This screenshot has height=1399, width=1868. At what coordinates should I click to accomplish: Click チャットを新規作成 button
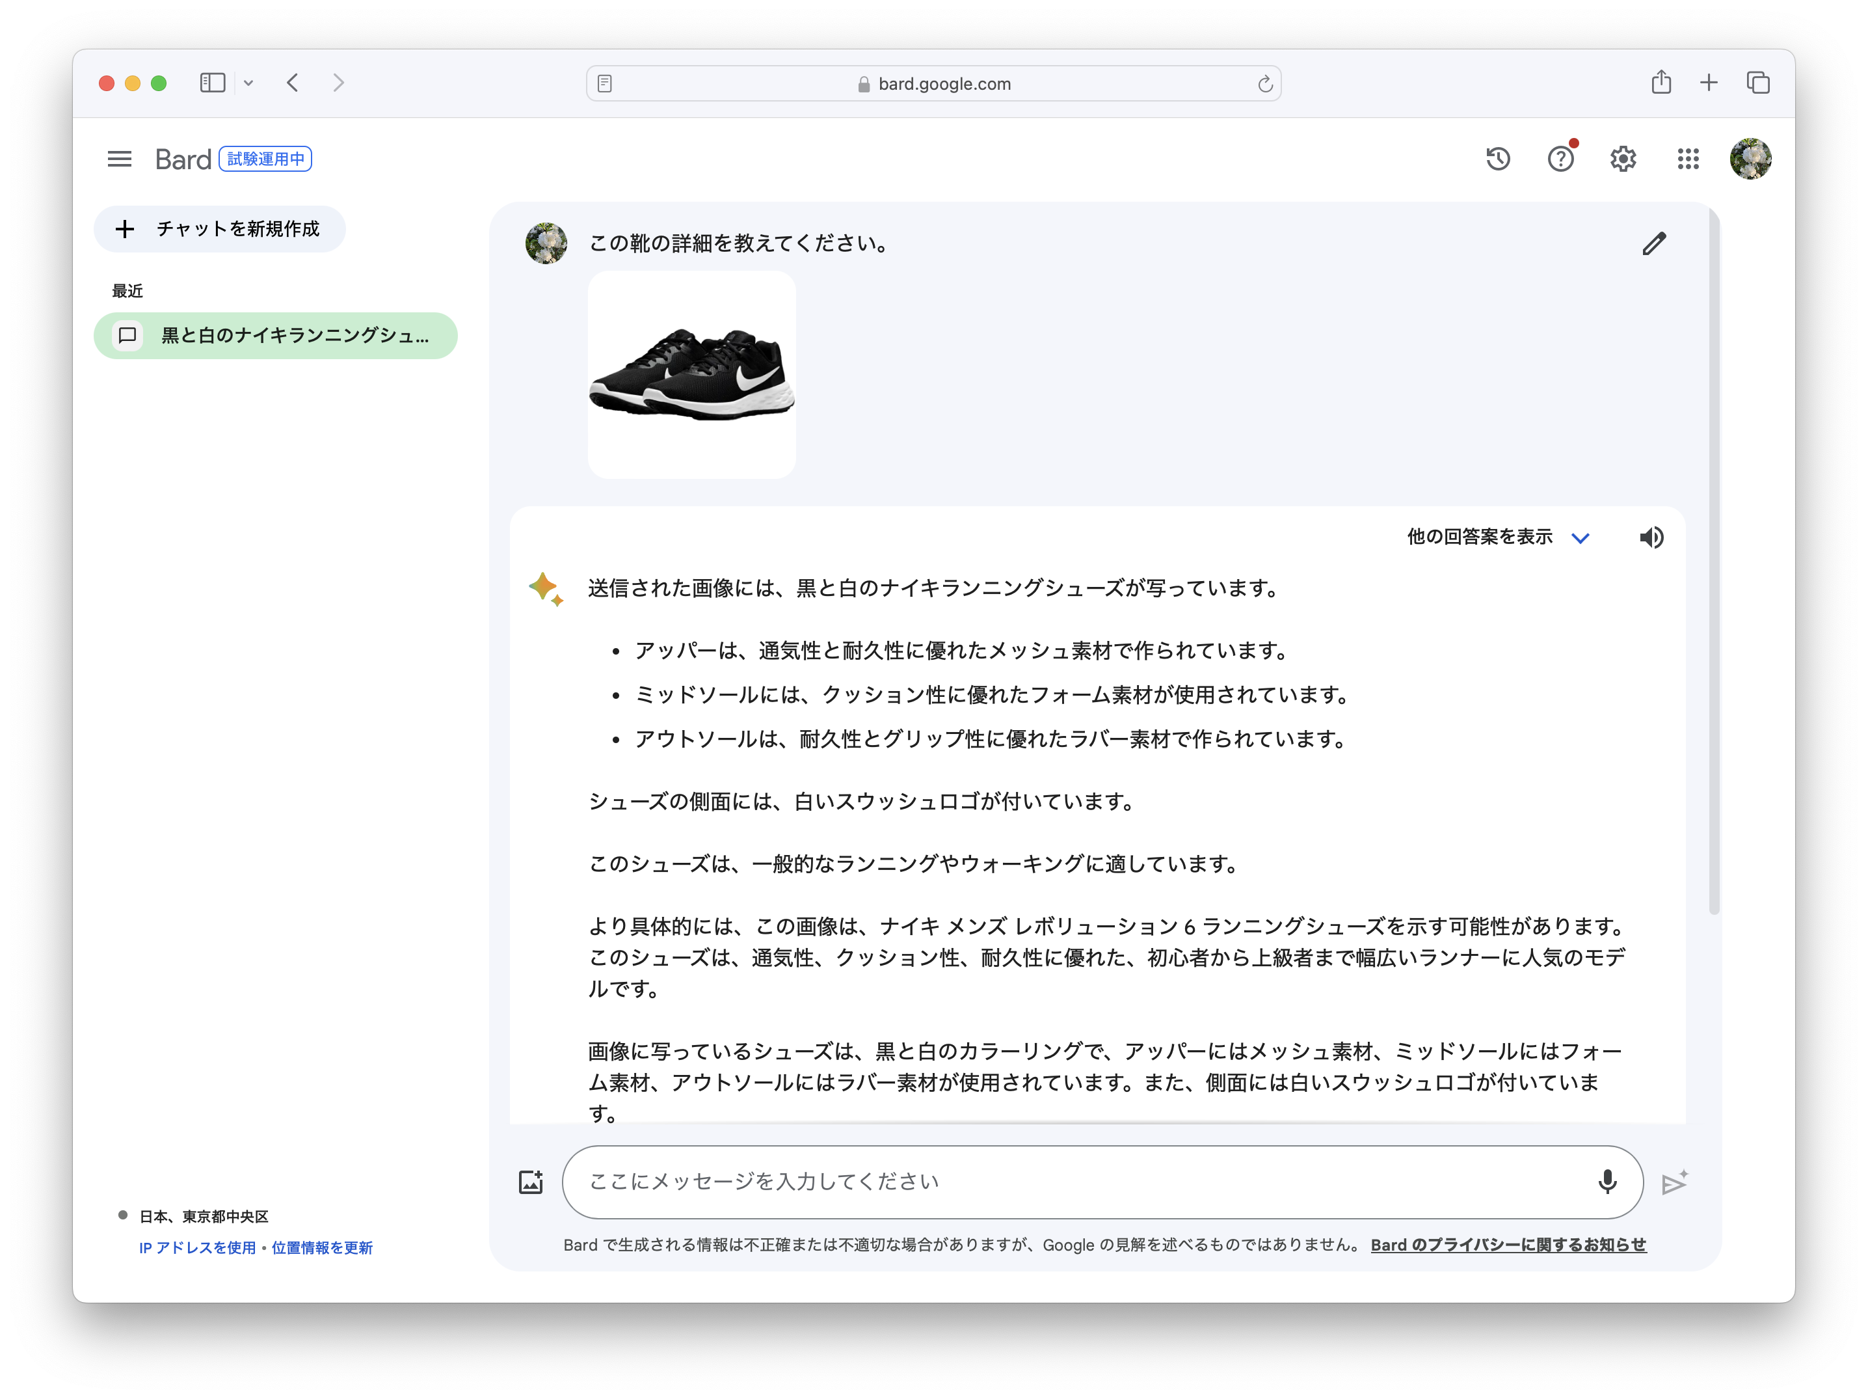220,229
